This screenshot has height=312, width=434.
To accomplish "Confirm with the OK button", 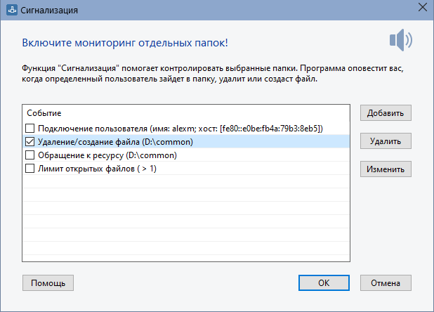I will (324, 283).
